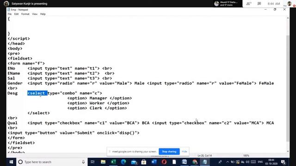Switch the ENG input language indicator
296x166 pixels.
point(260,162)
